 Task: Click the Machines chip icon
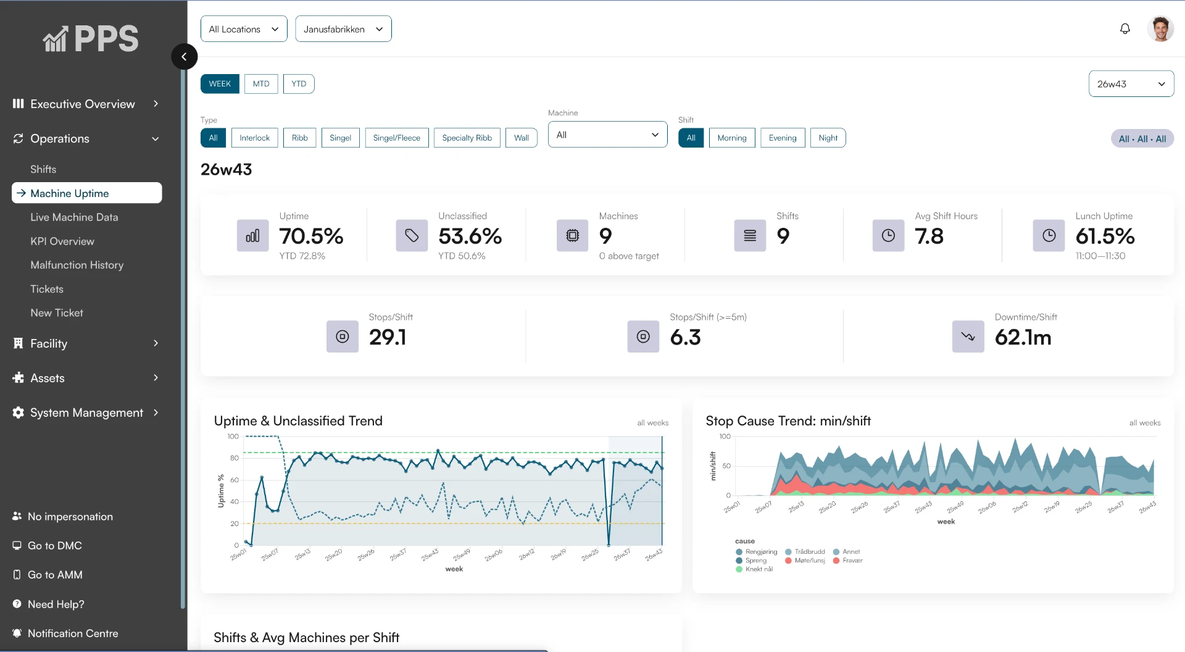click(573, 236)
